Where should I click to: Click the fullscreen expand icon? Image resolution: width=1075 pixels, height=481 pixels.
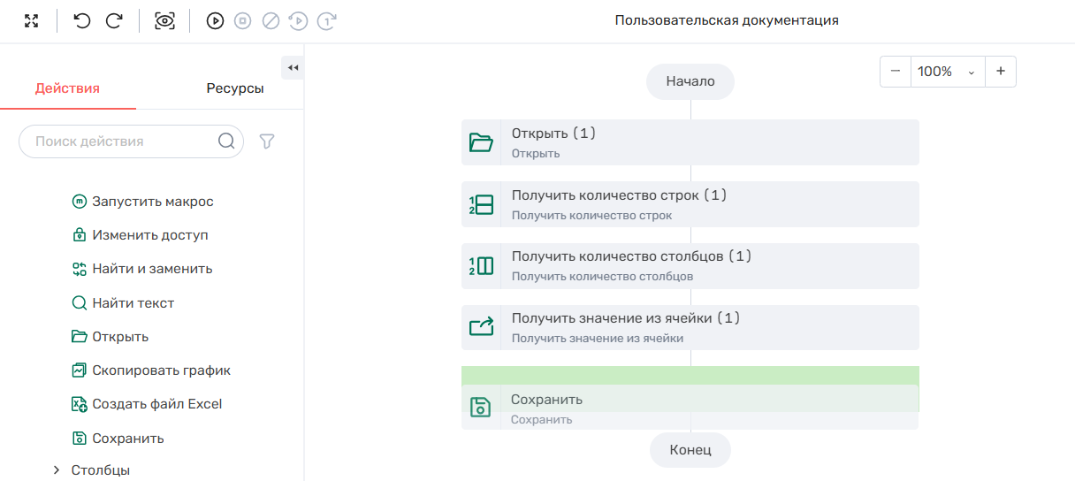click(32, 21)
